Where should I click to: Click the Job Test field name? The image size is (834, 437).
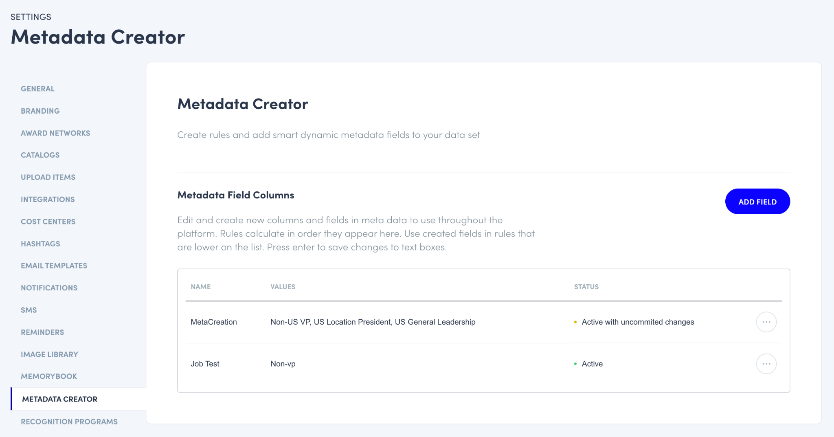pos(205,364)
